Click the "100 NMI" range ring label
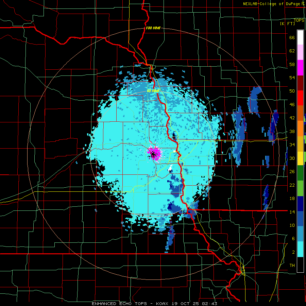306x306 pixels. click(x=153, y=28)
